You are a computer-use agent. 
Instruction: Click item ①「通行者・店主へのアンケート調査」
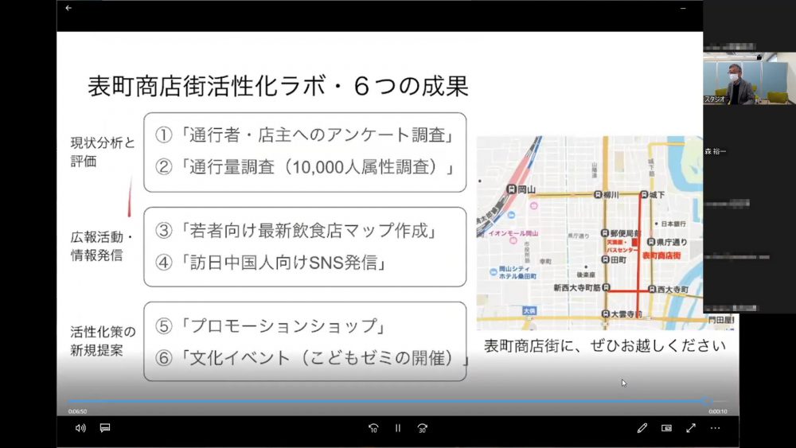(x=305, y=135)
